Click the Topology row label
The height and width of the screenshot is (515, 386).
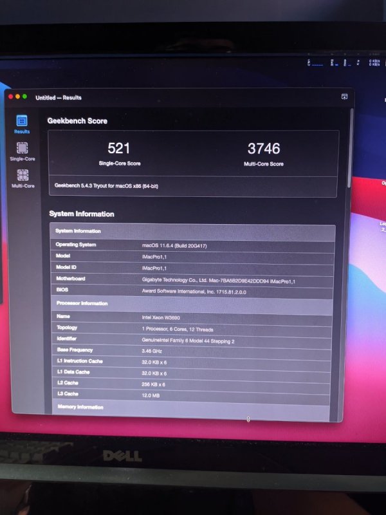pyautogui.click(x=67, y=328)
